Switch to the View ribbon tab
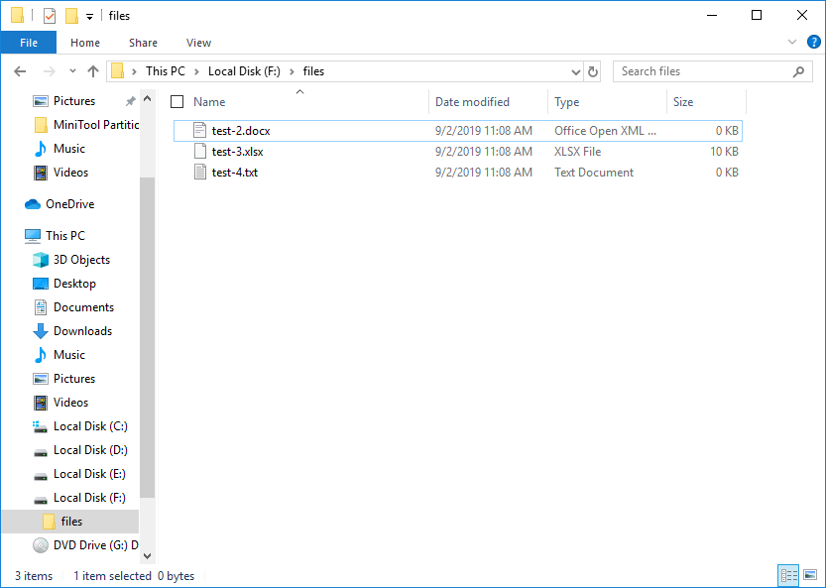 tap(198, 43)
